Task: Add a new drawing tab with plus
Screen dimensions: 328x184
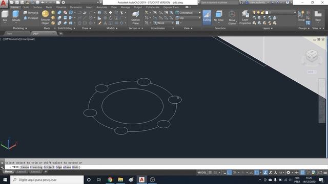Action: [x=60, y=33]
